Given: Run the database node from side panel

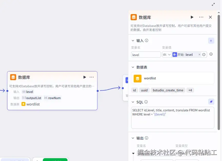Looking at the screenshot, I should (192, 17).
